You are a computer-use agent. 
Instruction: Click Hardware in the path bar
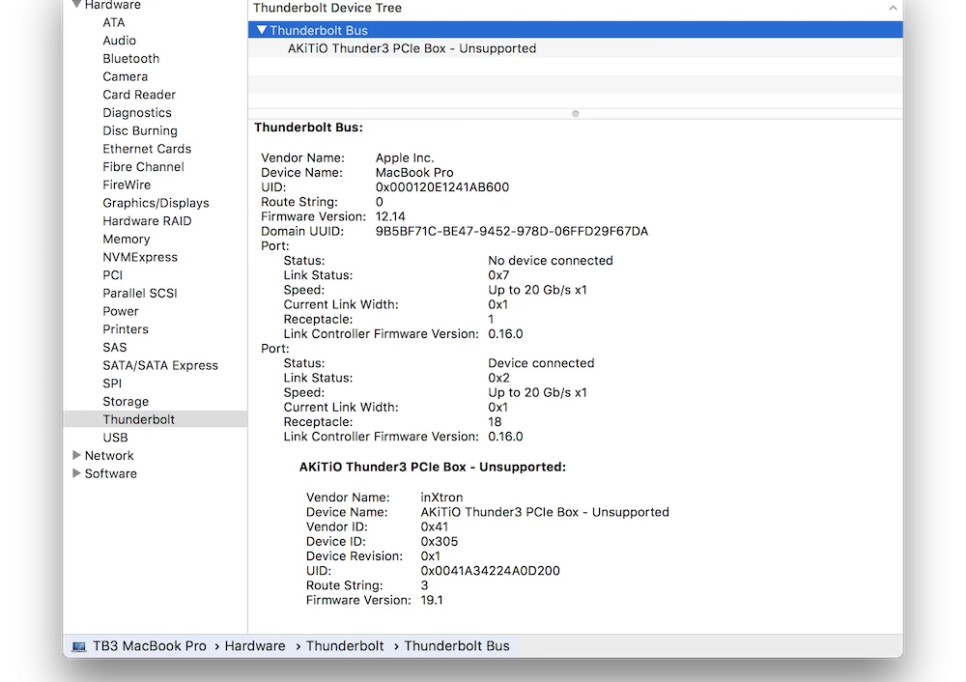point(255,646)
